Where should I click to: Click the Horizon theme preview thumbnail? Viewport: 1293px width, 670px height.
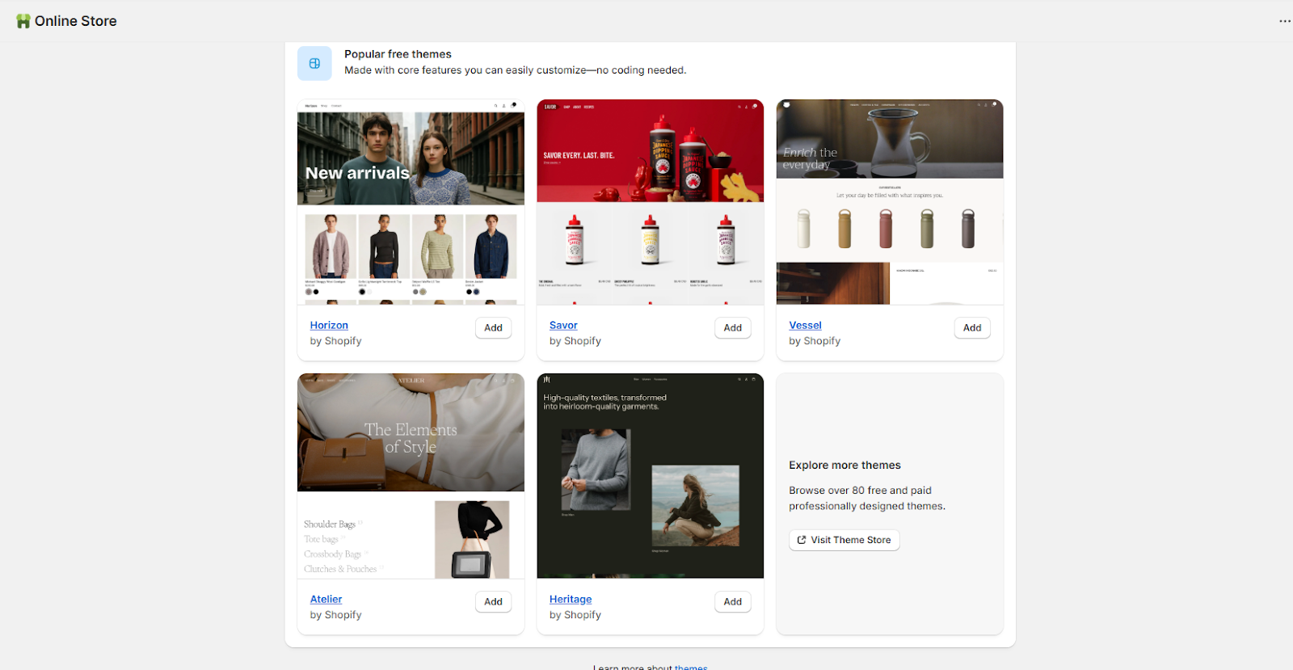pos(411,202)
